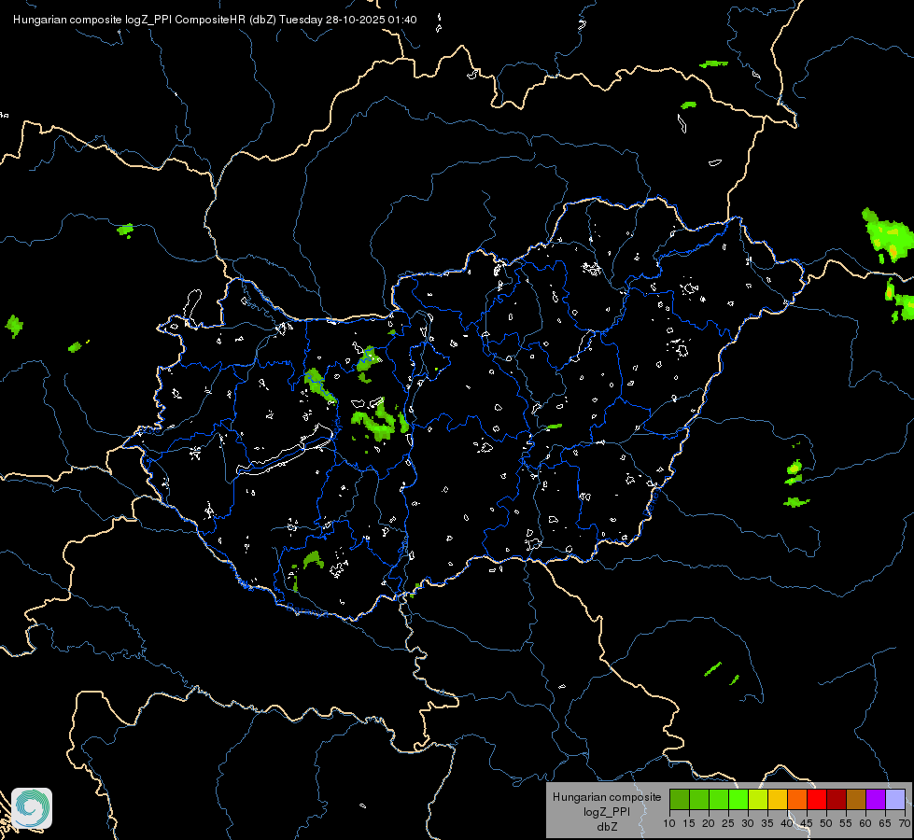
Task: Select the brown 55-60 dBZ swatch
Action: (856, 799)
